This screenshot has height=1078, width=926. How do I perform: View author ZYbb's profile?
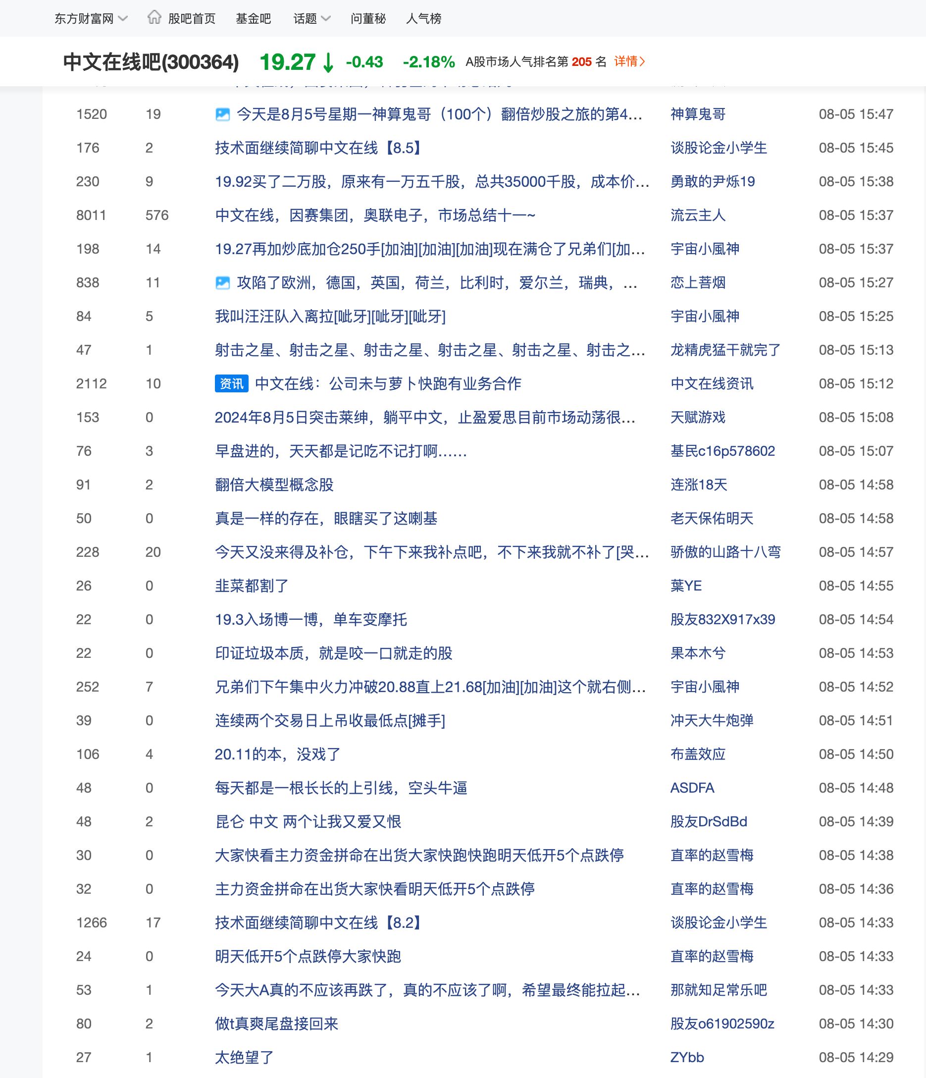687,1058
